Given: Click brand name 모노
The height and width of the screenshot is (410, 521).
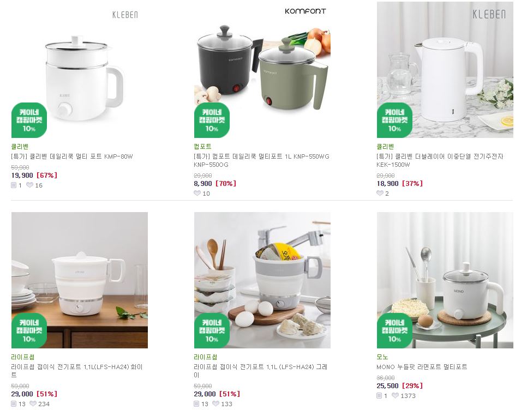Looking at the screenshot, I should coord(382,357).
